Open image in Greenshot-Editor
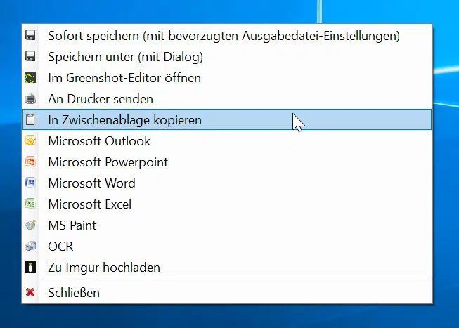Image resolution: width=459 pixels, height=328 pixels. (124, 78)
